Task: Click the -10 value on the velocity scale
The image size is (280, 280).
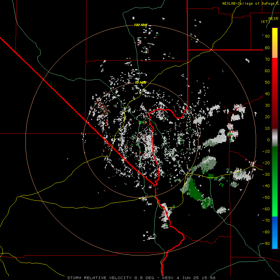Action: pyautogui.click(x=266, y=152)
